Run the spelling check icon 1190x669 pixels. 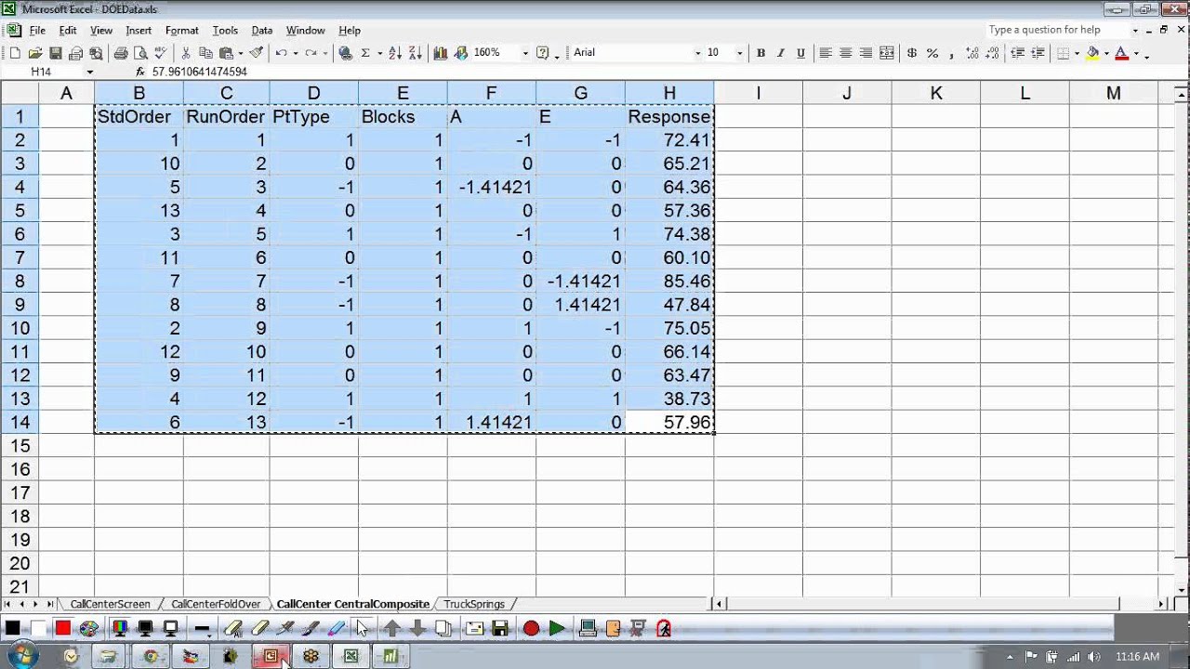(x=160, y=53)
